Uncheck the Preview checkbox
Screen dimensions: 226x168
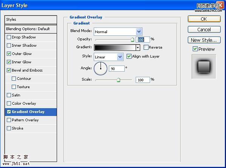click(x=195, y=49)
